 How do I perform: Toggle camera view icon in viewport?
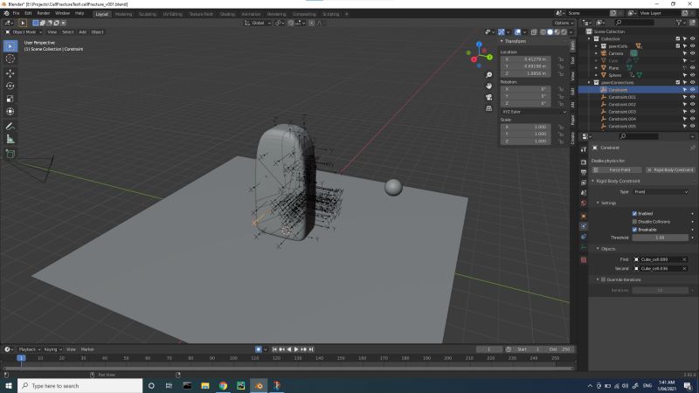tap(488, 97)
